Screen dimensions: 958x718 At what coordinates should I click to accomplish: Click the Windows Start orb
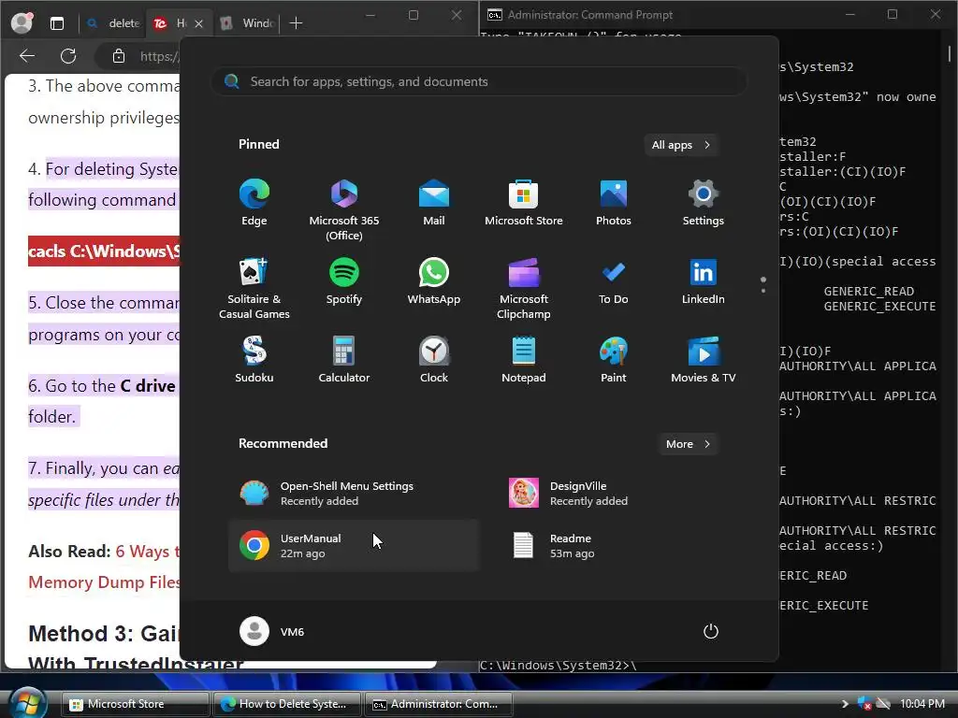(27, 702)
